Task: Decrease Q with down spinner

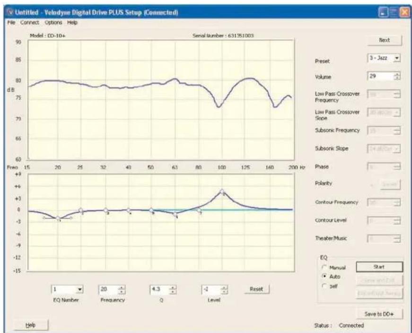Action: (173, 292)
